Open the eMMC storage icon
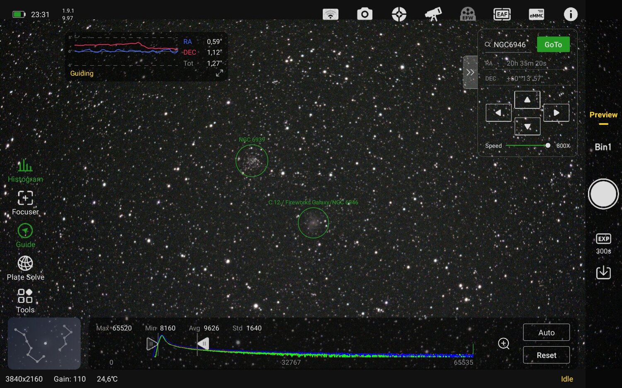The width and height of the screenshot is (622, 388). click(x=536, y=14)
